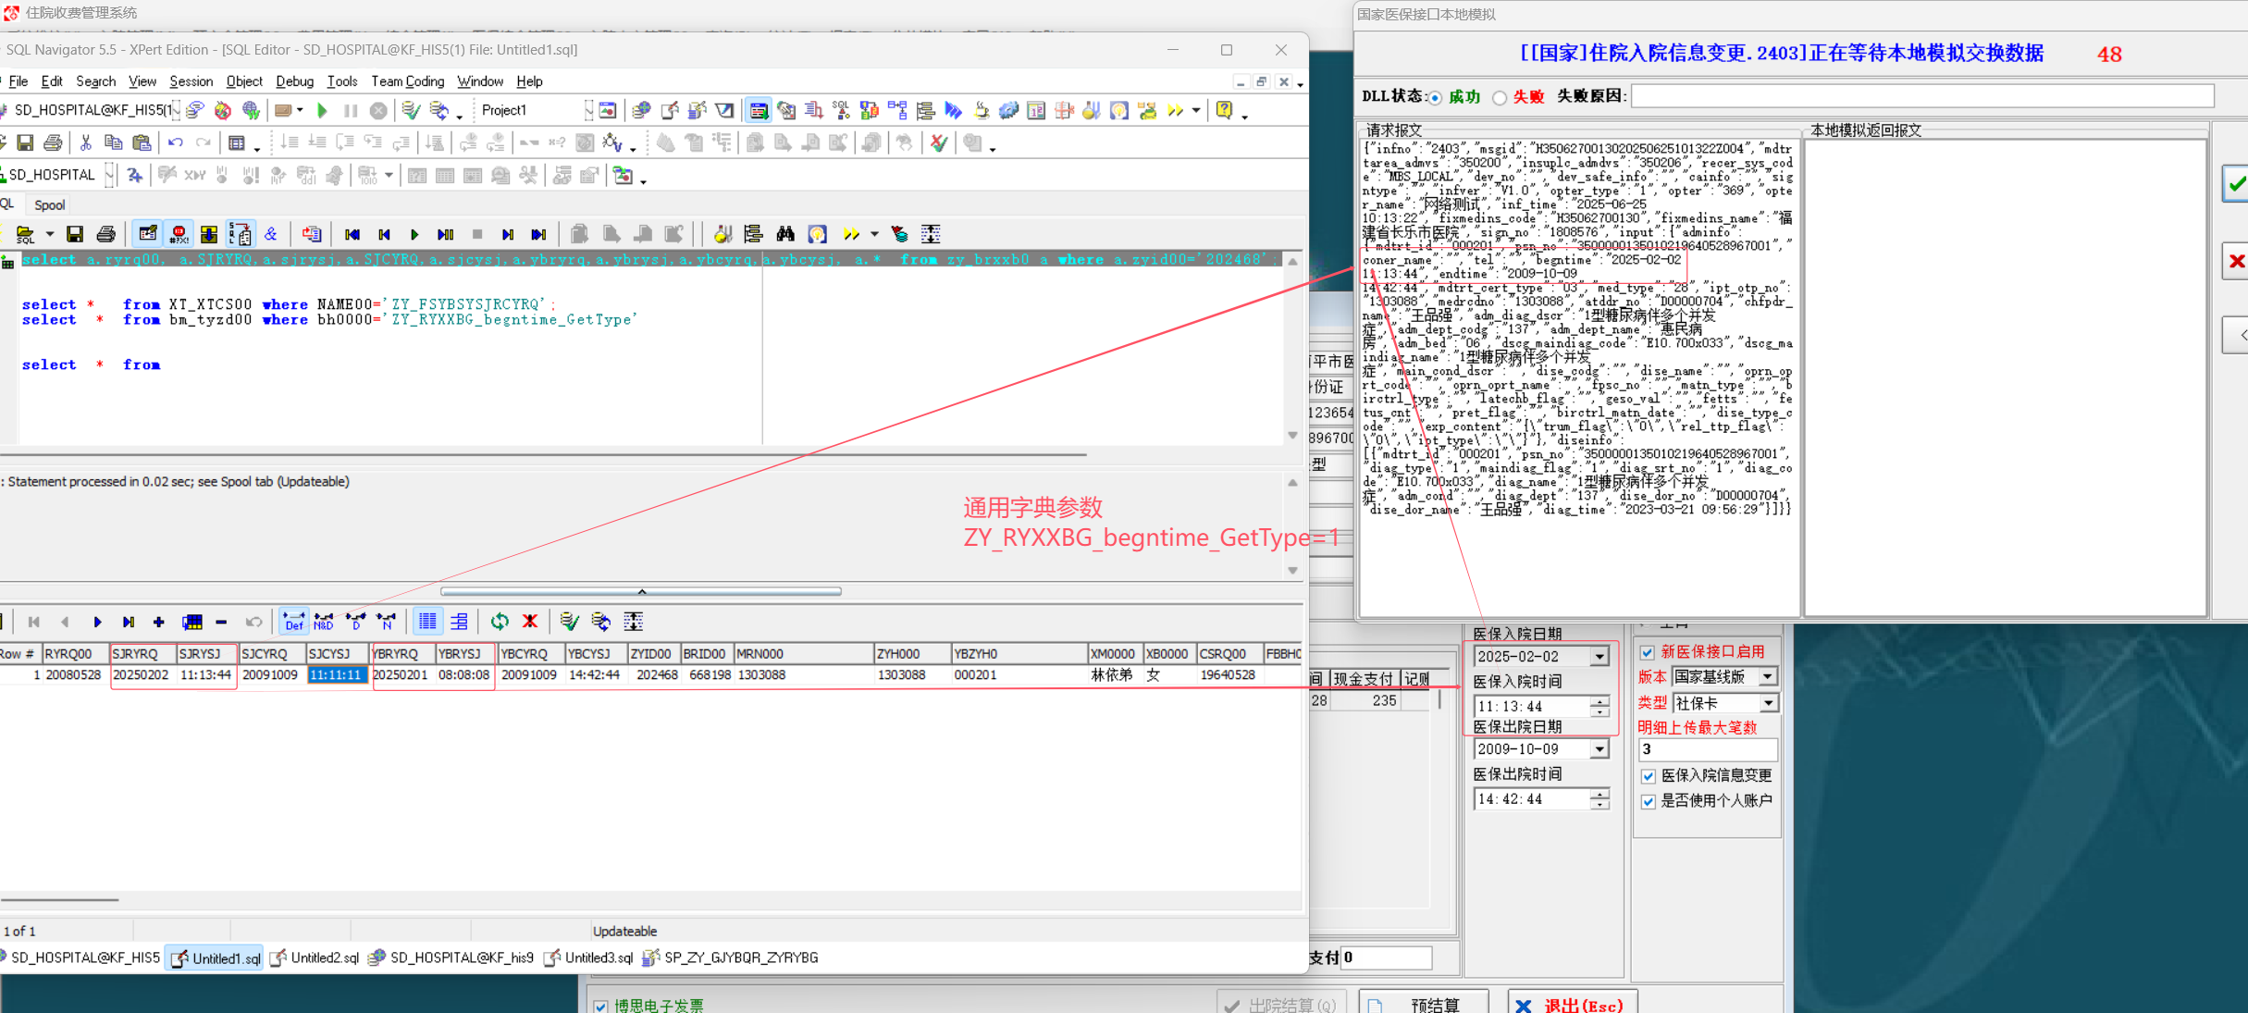The image size is (2248, 1013).
Task: Uncheck the 是否使用个人账户 checkbox
Action: click(1648, 800)
